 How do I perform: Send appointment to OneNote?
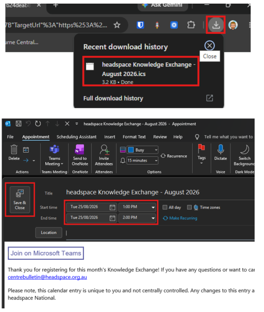(80, 155)
